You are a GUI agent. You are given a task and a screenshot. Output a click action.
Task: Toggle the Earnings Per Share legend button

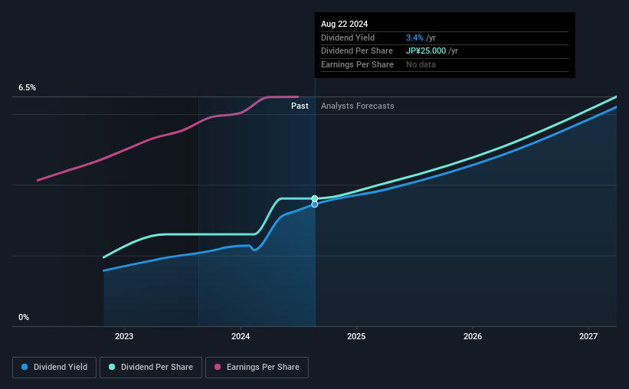pyautogui.click(x=257, y=368)
